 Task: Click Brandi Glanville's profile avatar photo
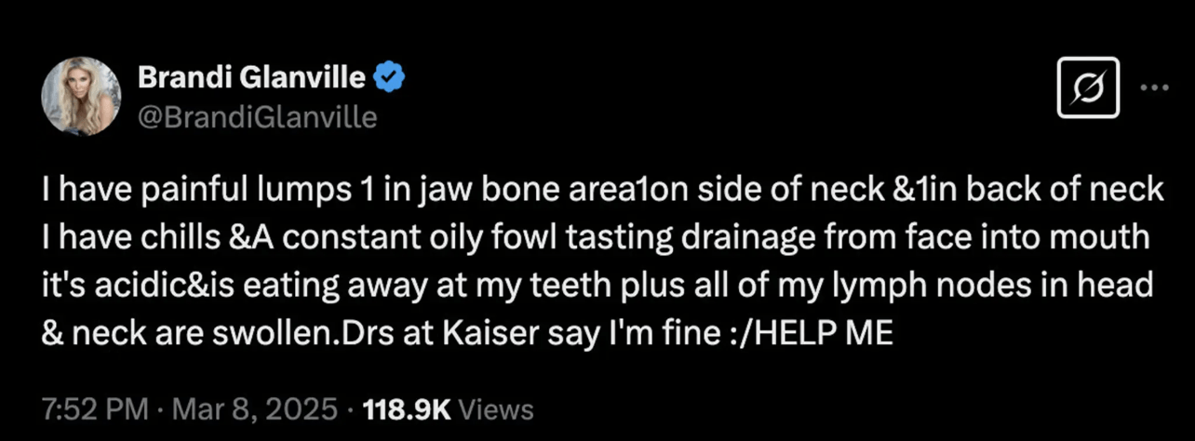tap(83, 95)
